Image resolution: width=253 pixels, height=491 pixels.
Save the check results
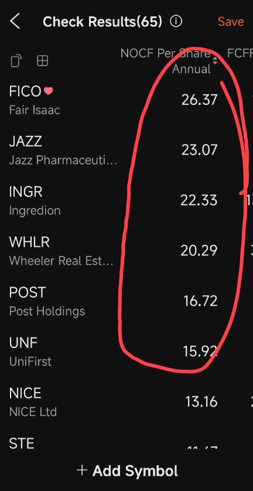coord(231,22)
